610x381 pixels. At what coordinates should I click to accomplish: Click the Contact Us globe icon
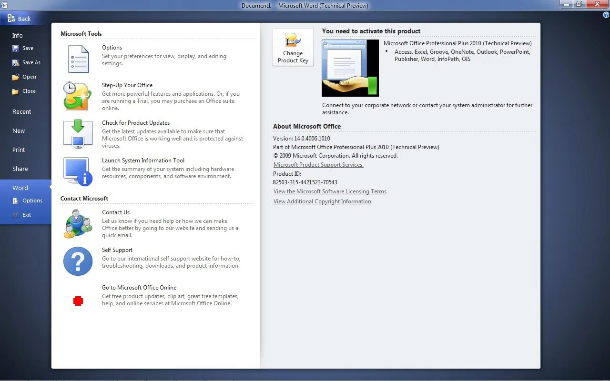coord(78,223)
